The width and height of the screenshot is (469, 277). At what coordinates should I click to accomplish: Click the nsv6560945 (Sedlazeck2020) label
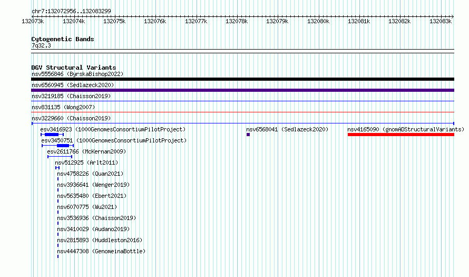73,85
